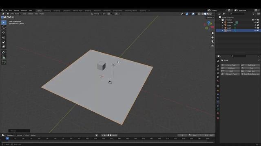This screenshot has height=146, width=261.
Task: Open the Window menu
Action: (24, 10)
